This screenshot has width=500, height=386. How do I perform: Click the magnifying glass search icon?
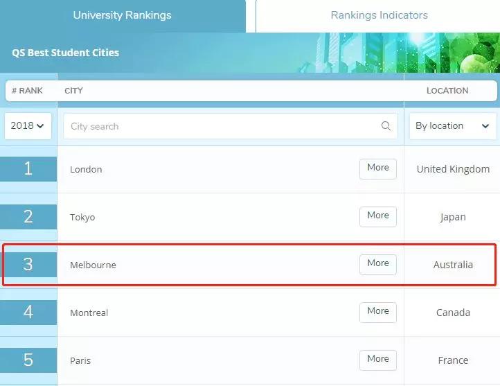(386, 126)
